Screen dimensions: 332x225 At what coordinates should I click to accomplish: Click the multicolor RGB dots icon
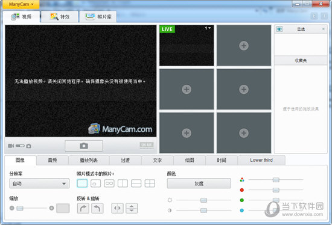click(x=242, y=180)
